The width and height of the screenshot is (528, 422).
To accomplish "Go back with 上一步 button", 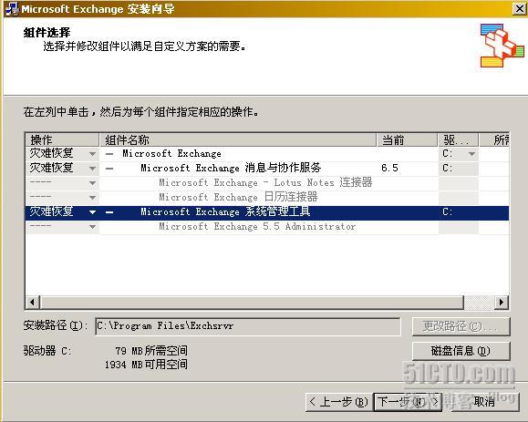I will (x=338, y=402).
